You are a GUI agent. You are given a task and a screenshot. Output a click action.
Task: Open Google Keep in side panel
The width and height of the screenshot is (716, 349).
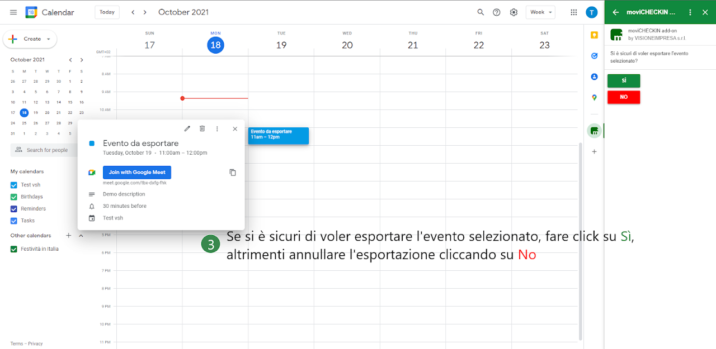(x=594, y=35)
